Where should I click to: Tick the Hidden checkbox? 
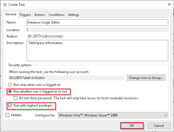point(8,115)
